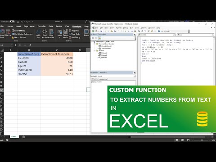The height and width of the screenshot is (162, 216).
Task: Select ThisWorkbook in project tree
Action: pyautogui.click(x=105, y=49)
